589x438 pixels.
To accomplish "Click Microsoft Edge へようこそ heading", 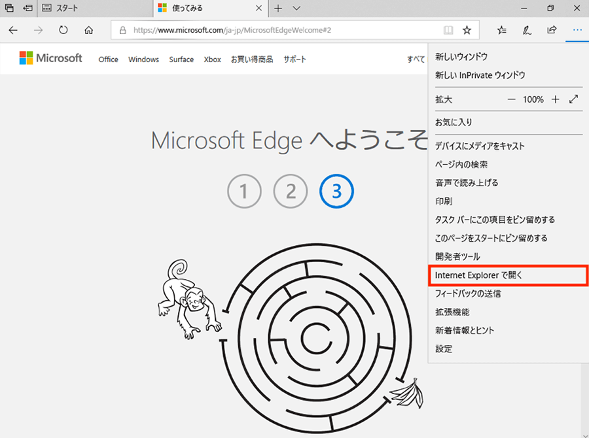I will coord(289,141).
